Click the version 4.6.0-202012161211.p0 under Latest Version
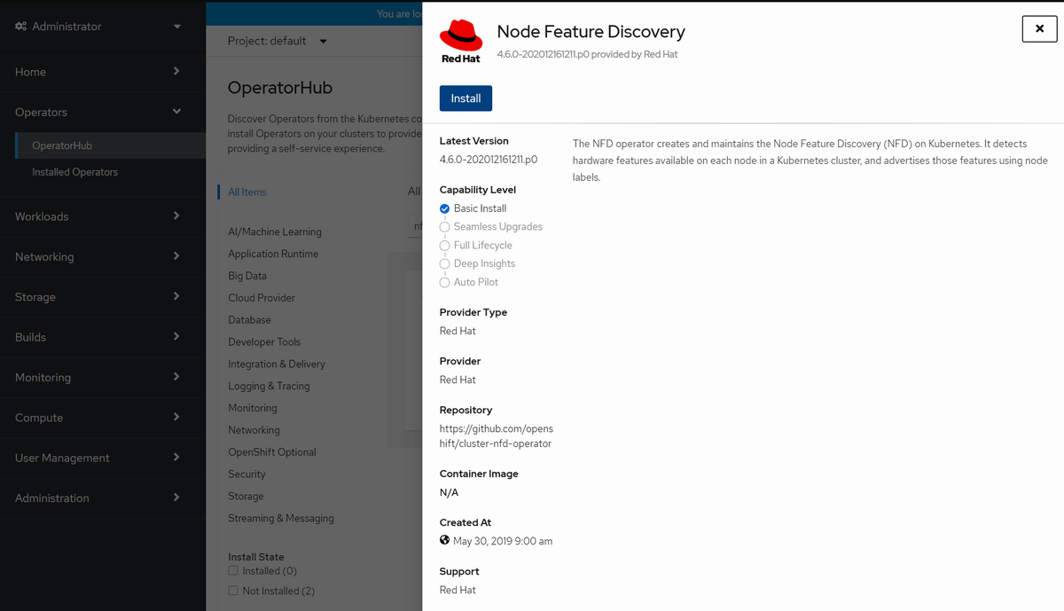This screenshot has height=611, width=1064. [489, 160]
